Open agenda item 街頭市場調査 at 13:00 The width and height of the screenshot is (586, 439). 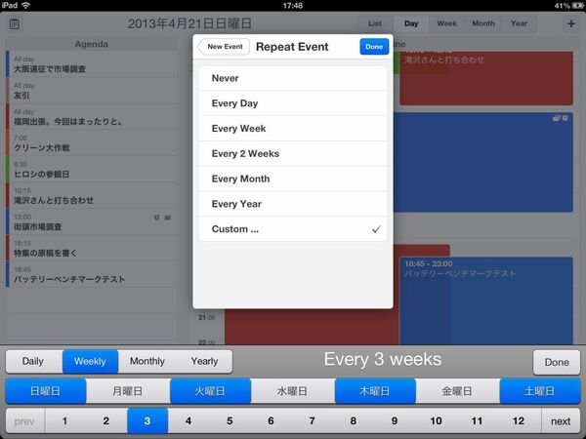coord(92,222)
